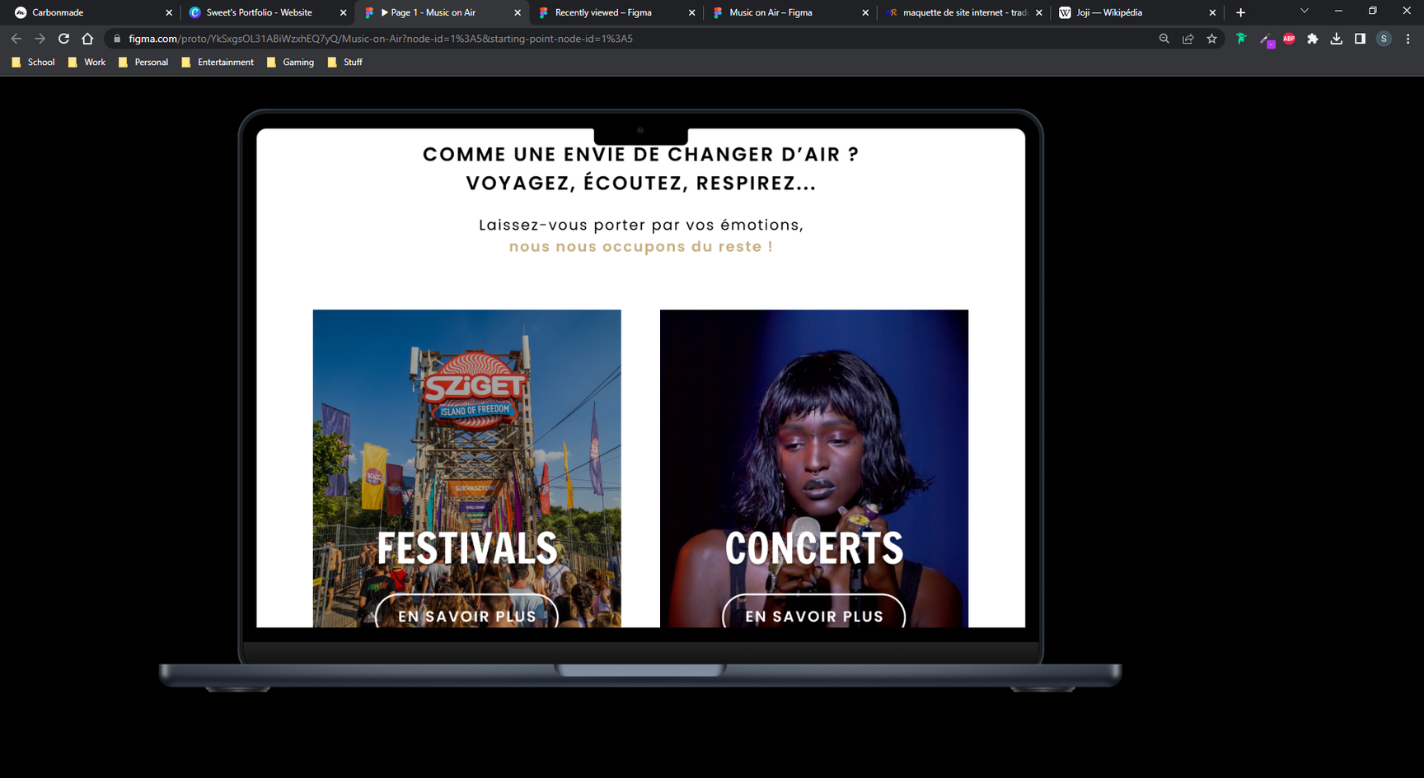Open the zoom magnifier in address bar
Screen dimensions: 1424x778
coord(1164,39)
